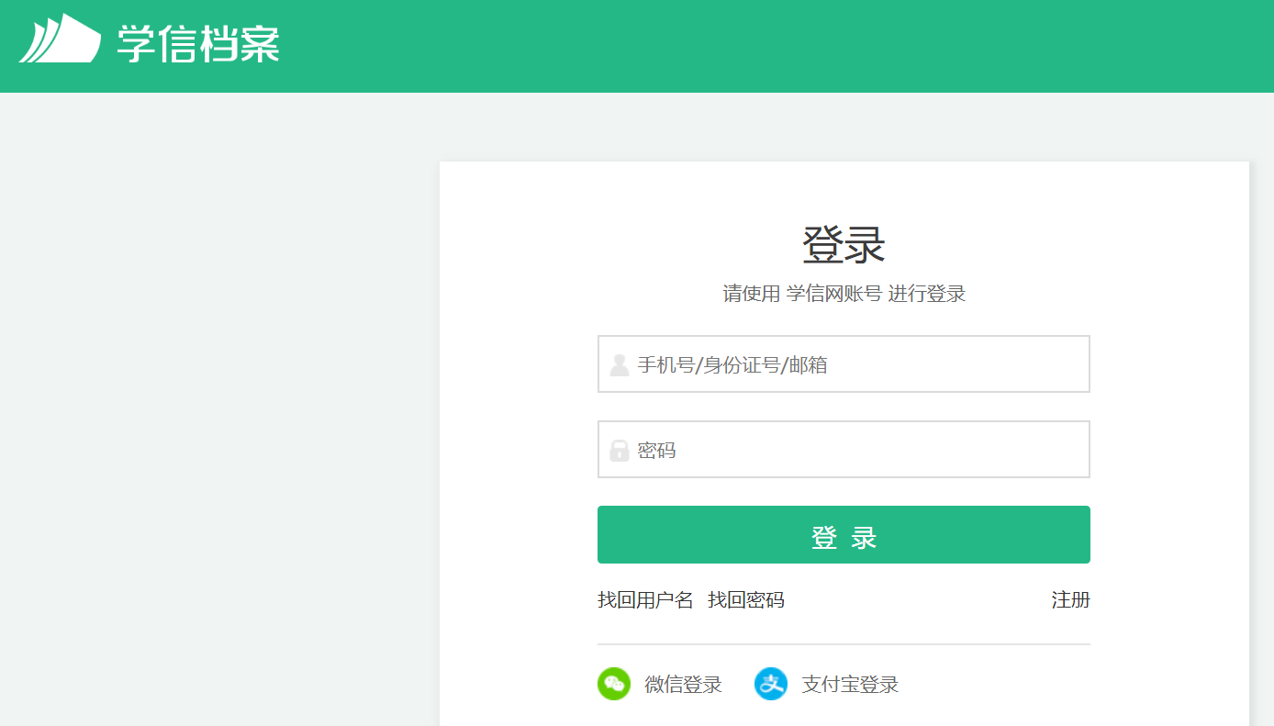The width and height of the screenshot is (1274, 726).
Task: Open the 找回密码 link
Action: 746,600
